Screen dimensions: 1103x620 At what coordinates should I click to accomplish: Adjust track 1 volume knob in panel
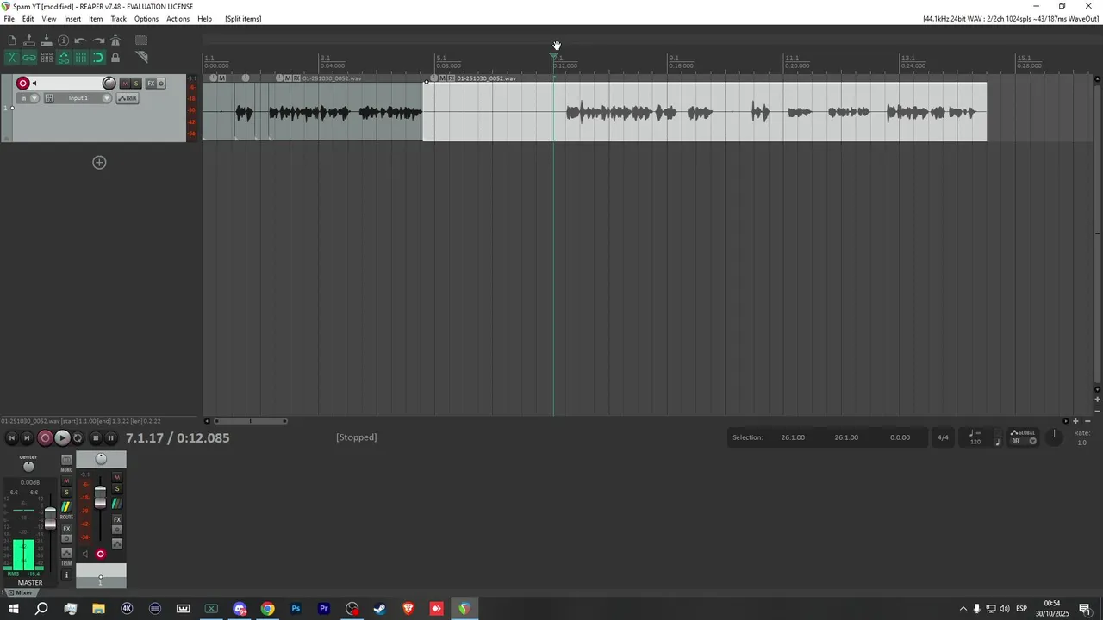pyautogui.click(x=109, y=84)
